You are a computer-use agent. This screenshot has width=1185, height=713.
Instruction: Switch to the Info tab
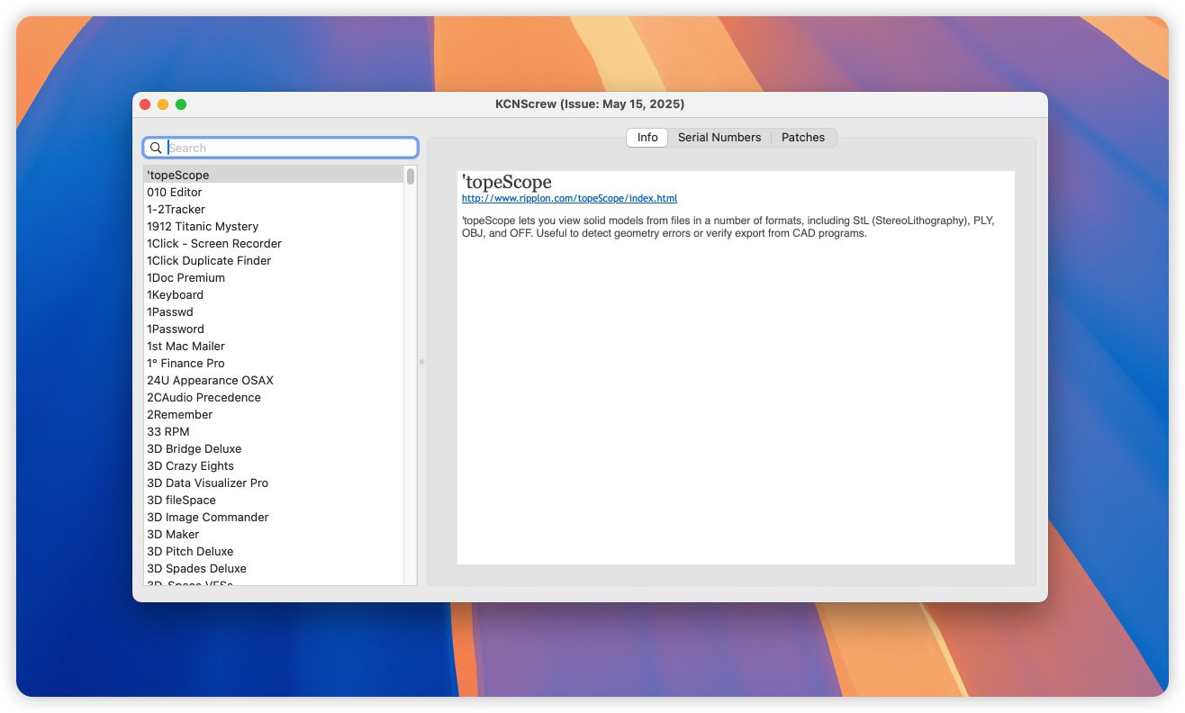(x=647, y=138)
